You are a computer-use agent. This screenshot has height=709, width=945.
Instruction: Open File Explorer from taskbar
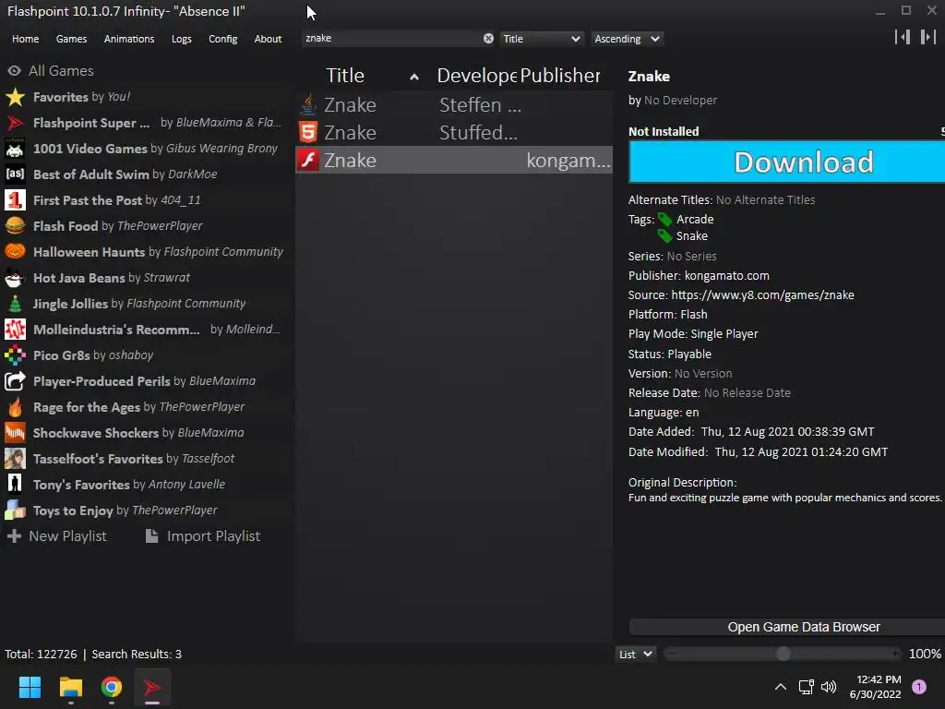click(70, 687)
